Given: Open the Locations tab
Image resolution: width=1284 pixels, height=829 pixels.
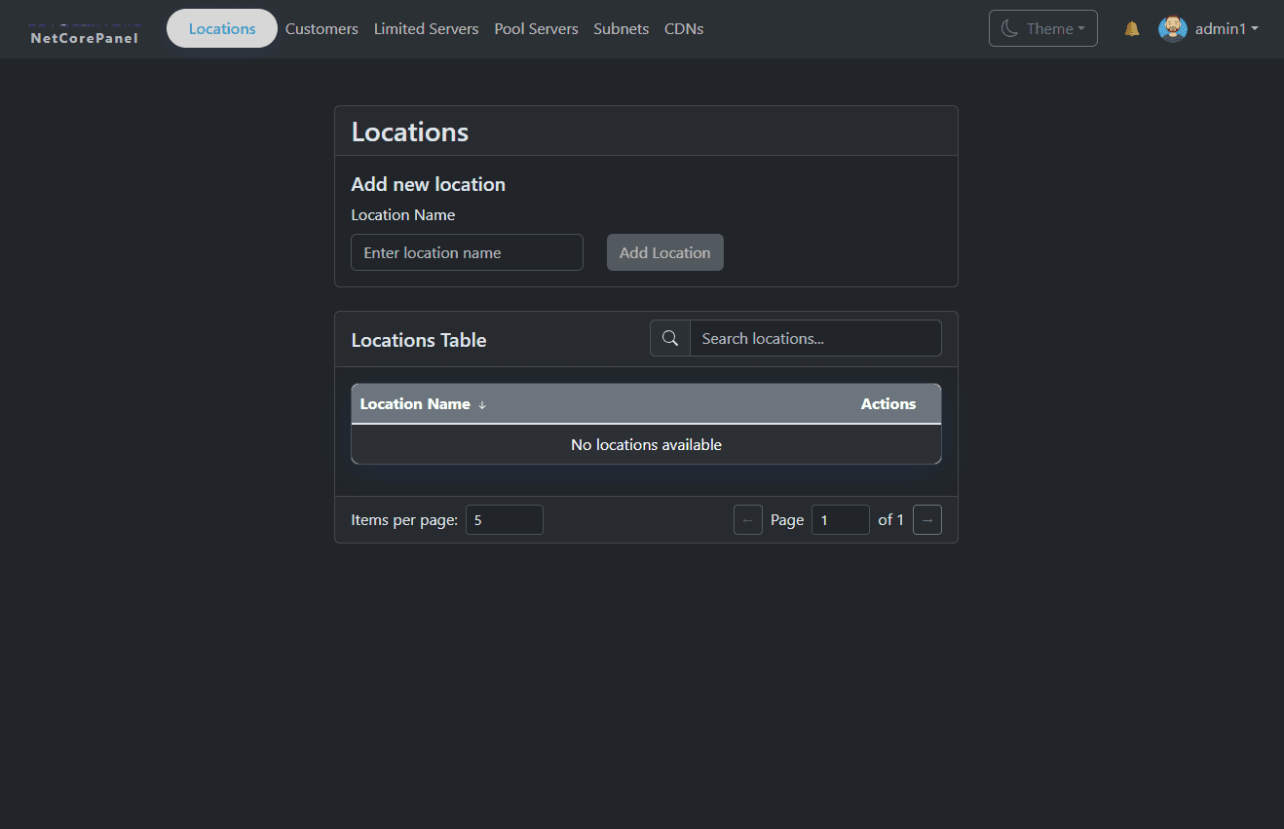Looking at the screenshot, I should coord(222,28).
